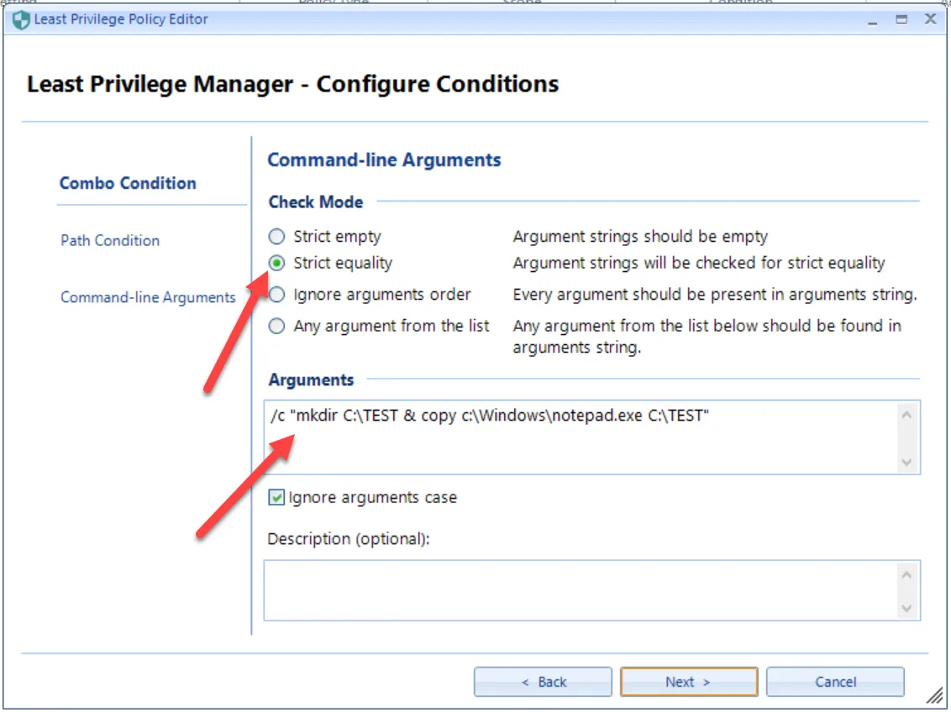Click inside the Arguments text box

click(580, 437)
